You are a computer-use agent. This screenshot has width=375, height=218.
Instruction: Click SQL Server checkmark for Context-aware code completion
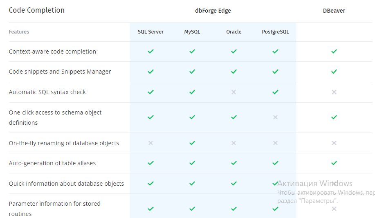tap(150, 51)
